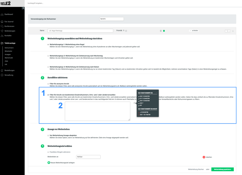242x175 pixels.
Task: Open Mitarbeiter in the sidebar submenu
Action: 8,51
